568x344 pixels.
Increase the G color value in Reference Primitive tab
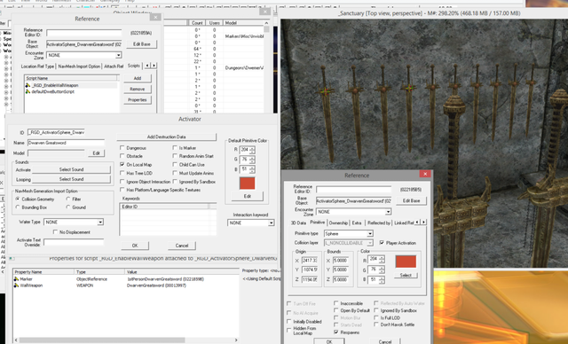pyautogui.click(x=381, y=268)
